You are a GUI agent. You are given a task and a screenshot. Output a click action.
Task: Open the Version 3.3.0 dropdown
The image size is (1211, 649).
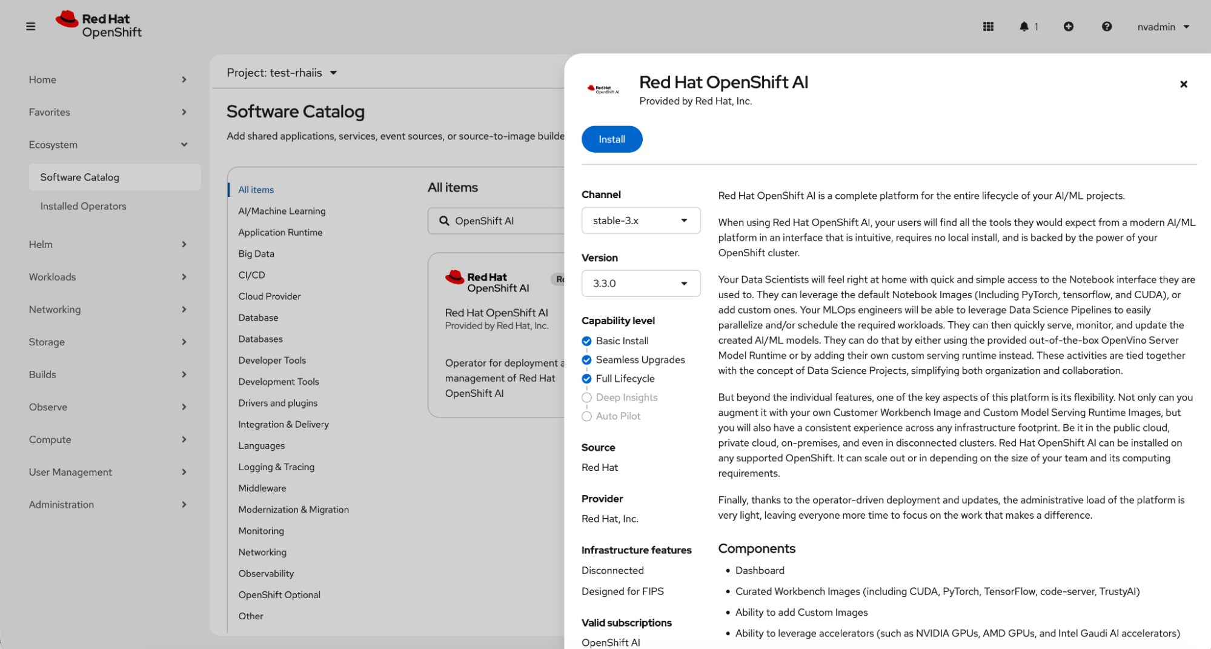pyautogui.click(x=640, y=284)
